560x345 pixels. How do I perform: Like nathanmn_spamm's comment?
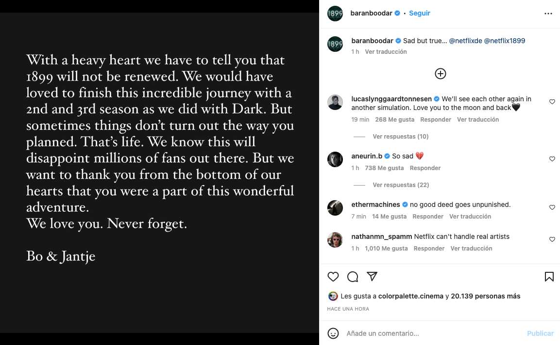552,239
